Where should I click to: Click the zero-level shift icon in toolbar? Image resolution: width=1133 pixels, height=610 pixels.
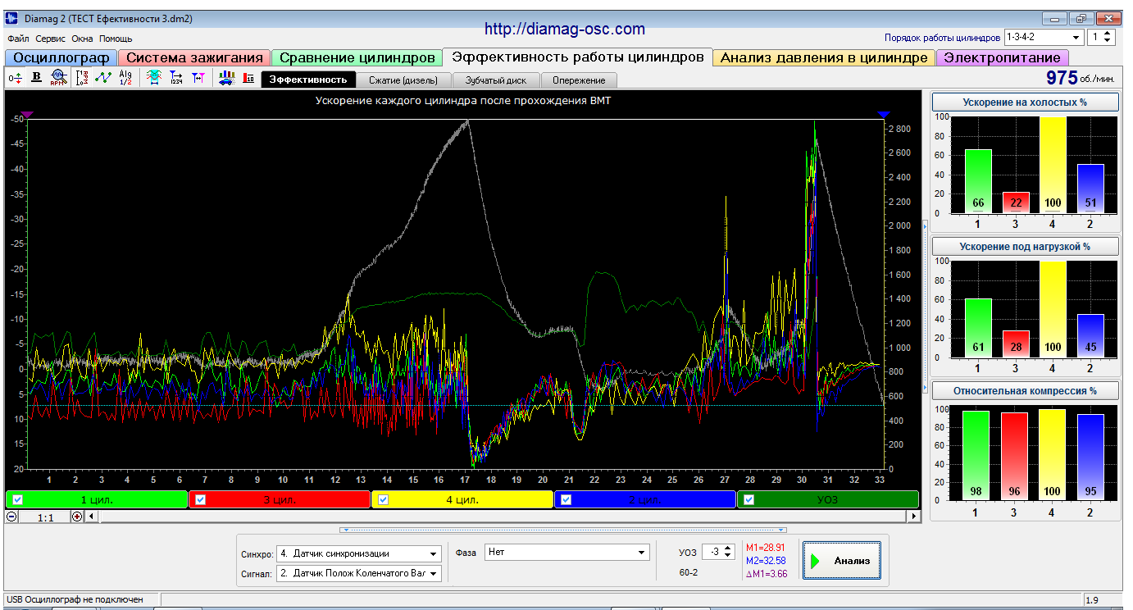click(x=15, y=78)
